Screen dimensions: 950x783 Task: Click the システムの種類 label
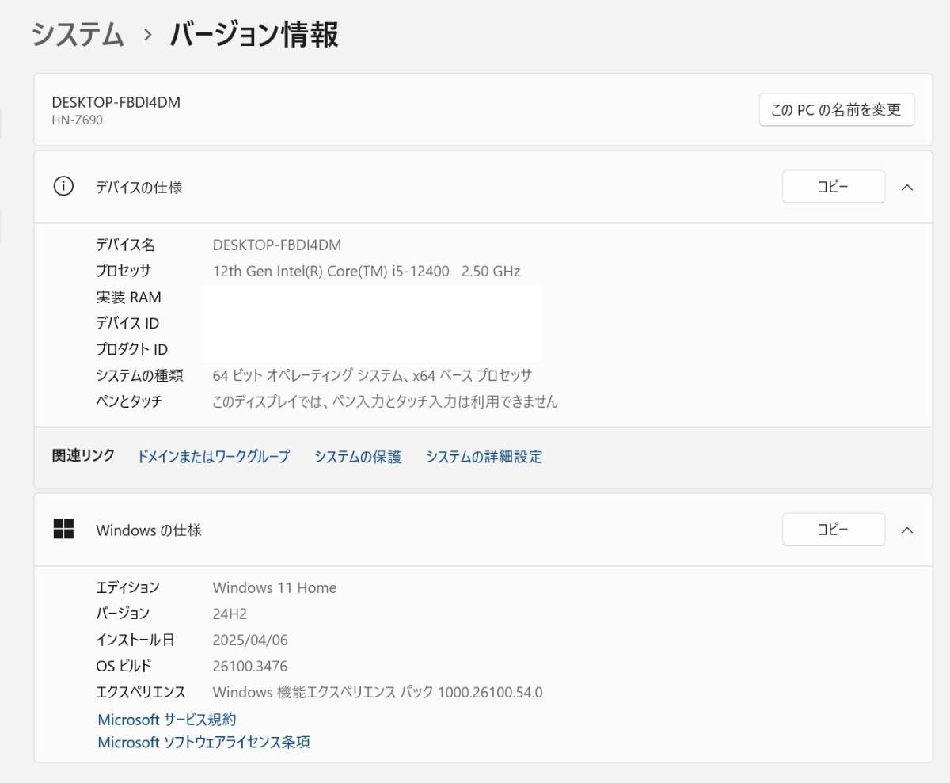click(x=139, y=375)
